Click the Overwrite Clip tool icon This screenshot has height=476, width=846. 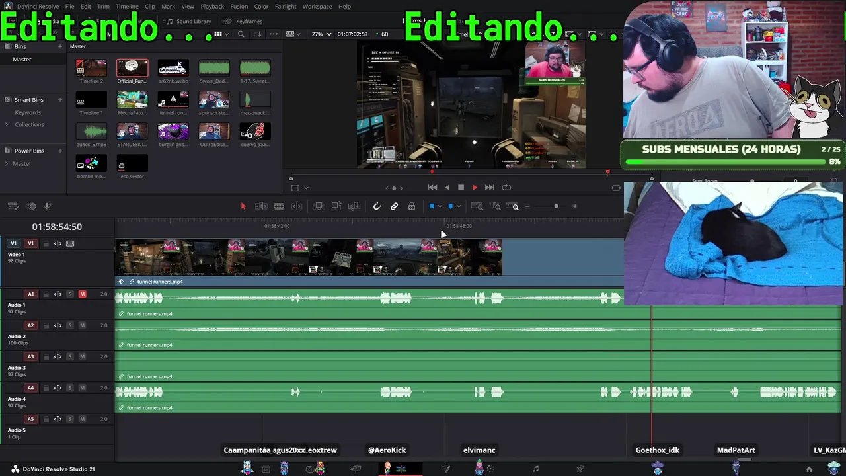point(336,206)
